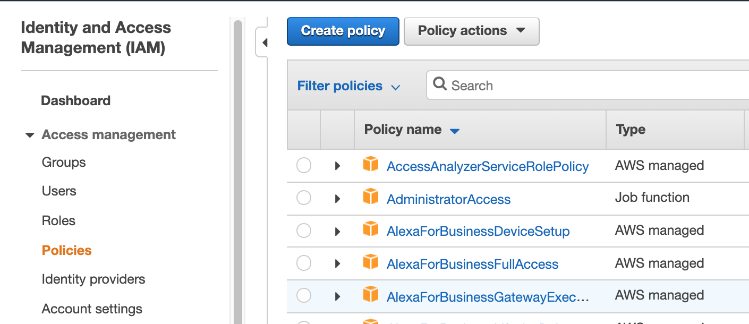Click the Create policy button
This screenshot has height=324, width=749.
[x=343, y=31]
